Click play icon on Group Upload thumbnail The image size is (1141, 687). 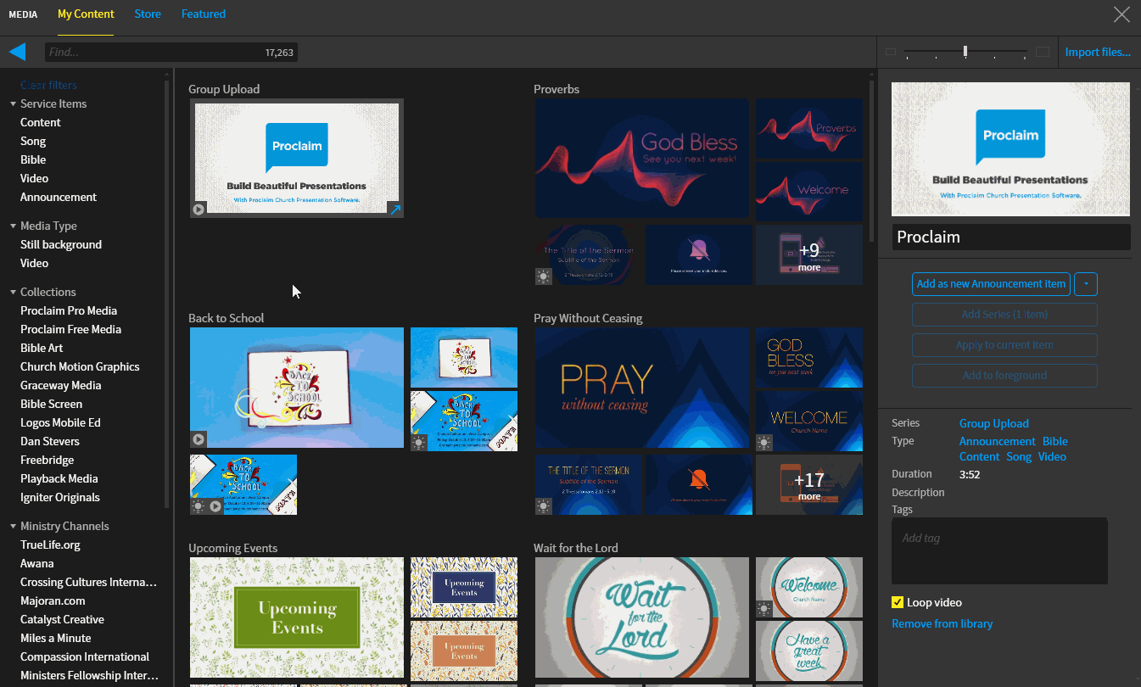click(199, 209)
